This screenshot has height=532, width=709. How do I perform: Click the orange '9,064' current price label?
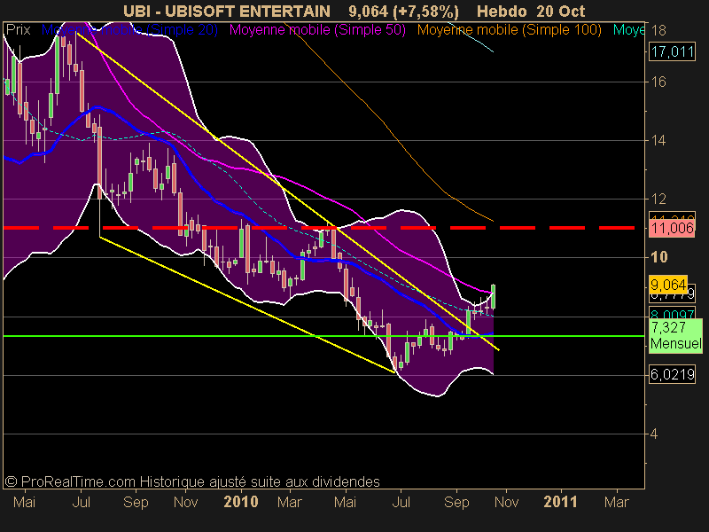(668, 285)
